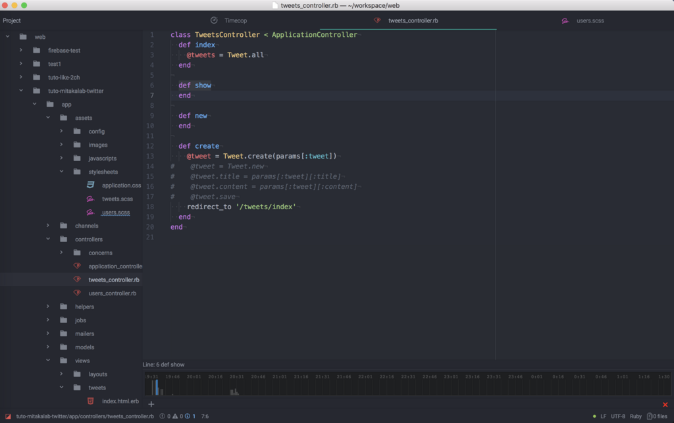This screenshot has width=674, height=423.
Task: Collapse the web root folder chevron
Action: click(7, 36)
